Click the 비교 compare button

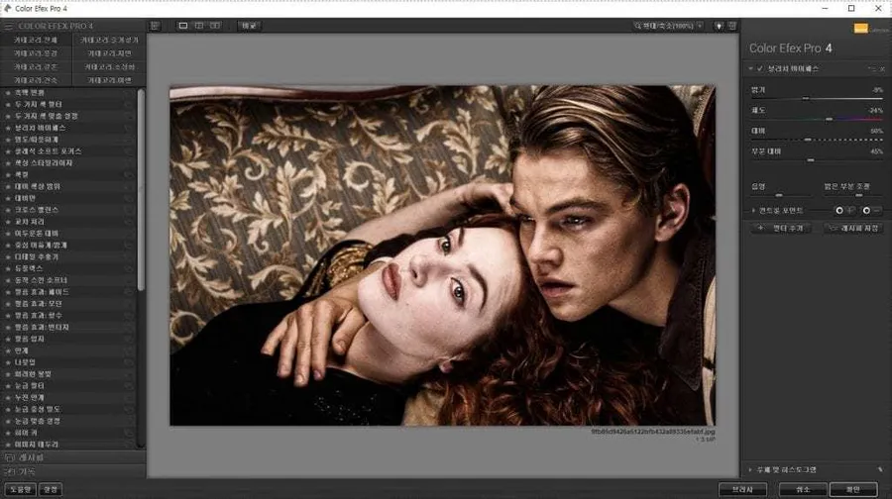pos(249,26)
